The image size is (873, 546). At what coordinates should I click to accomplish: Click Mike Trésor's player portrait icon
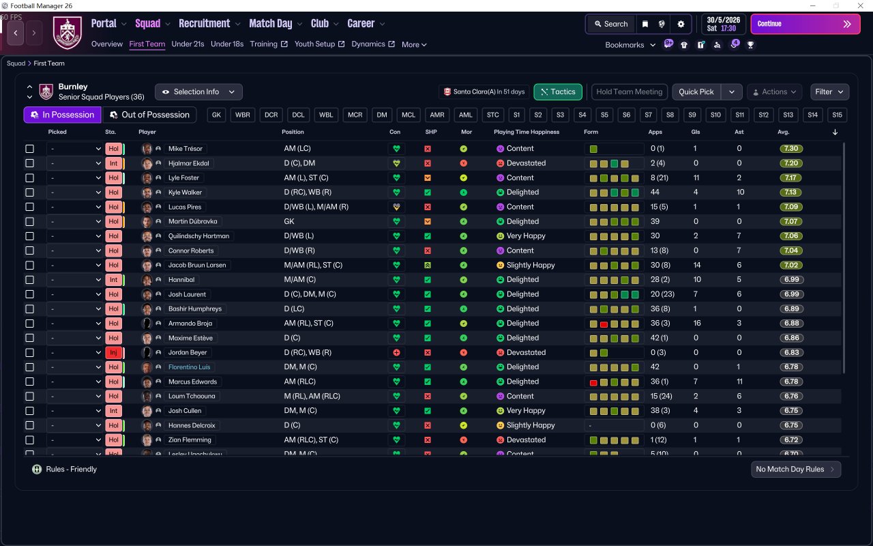coord(147,149)
